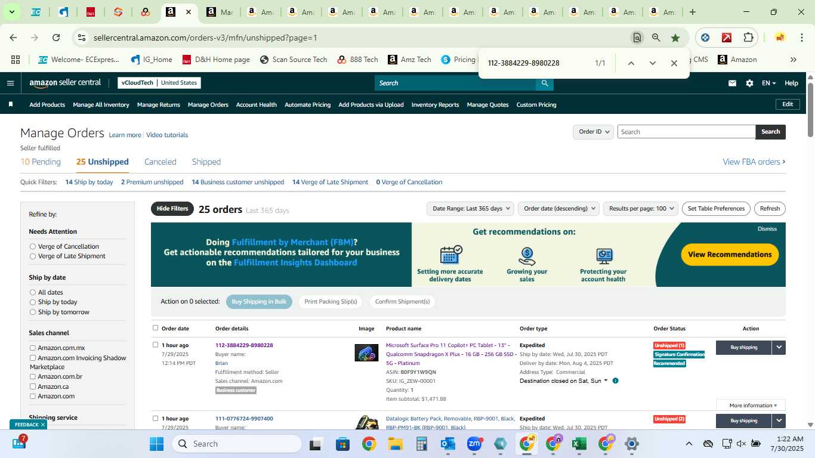The image size is (815, 458).
Task: Click the bookmark flag icon beside Add Products
Action: (x=11, y=104)
